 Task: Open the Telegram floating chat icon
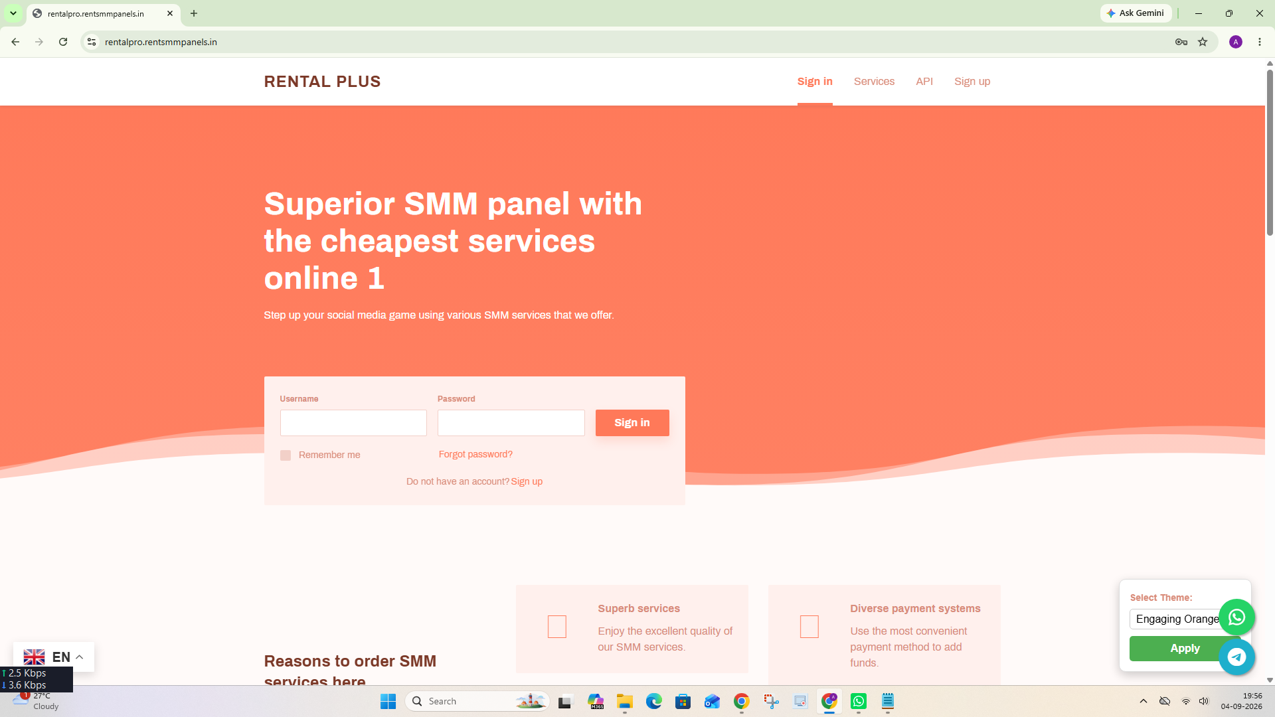tap(1236, 657)
